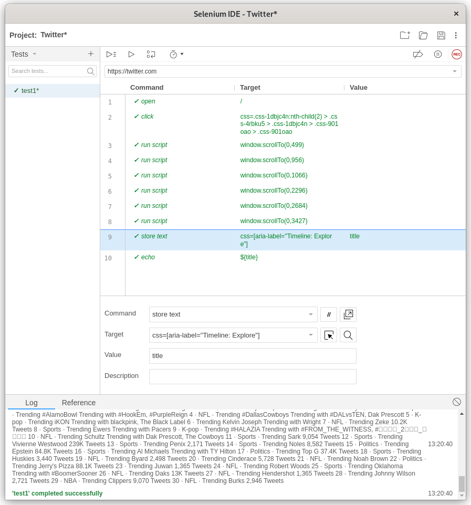Disable breakpoints toggle icon
The image size is (471, 505).
pos(418,54)
